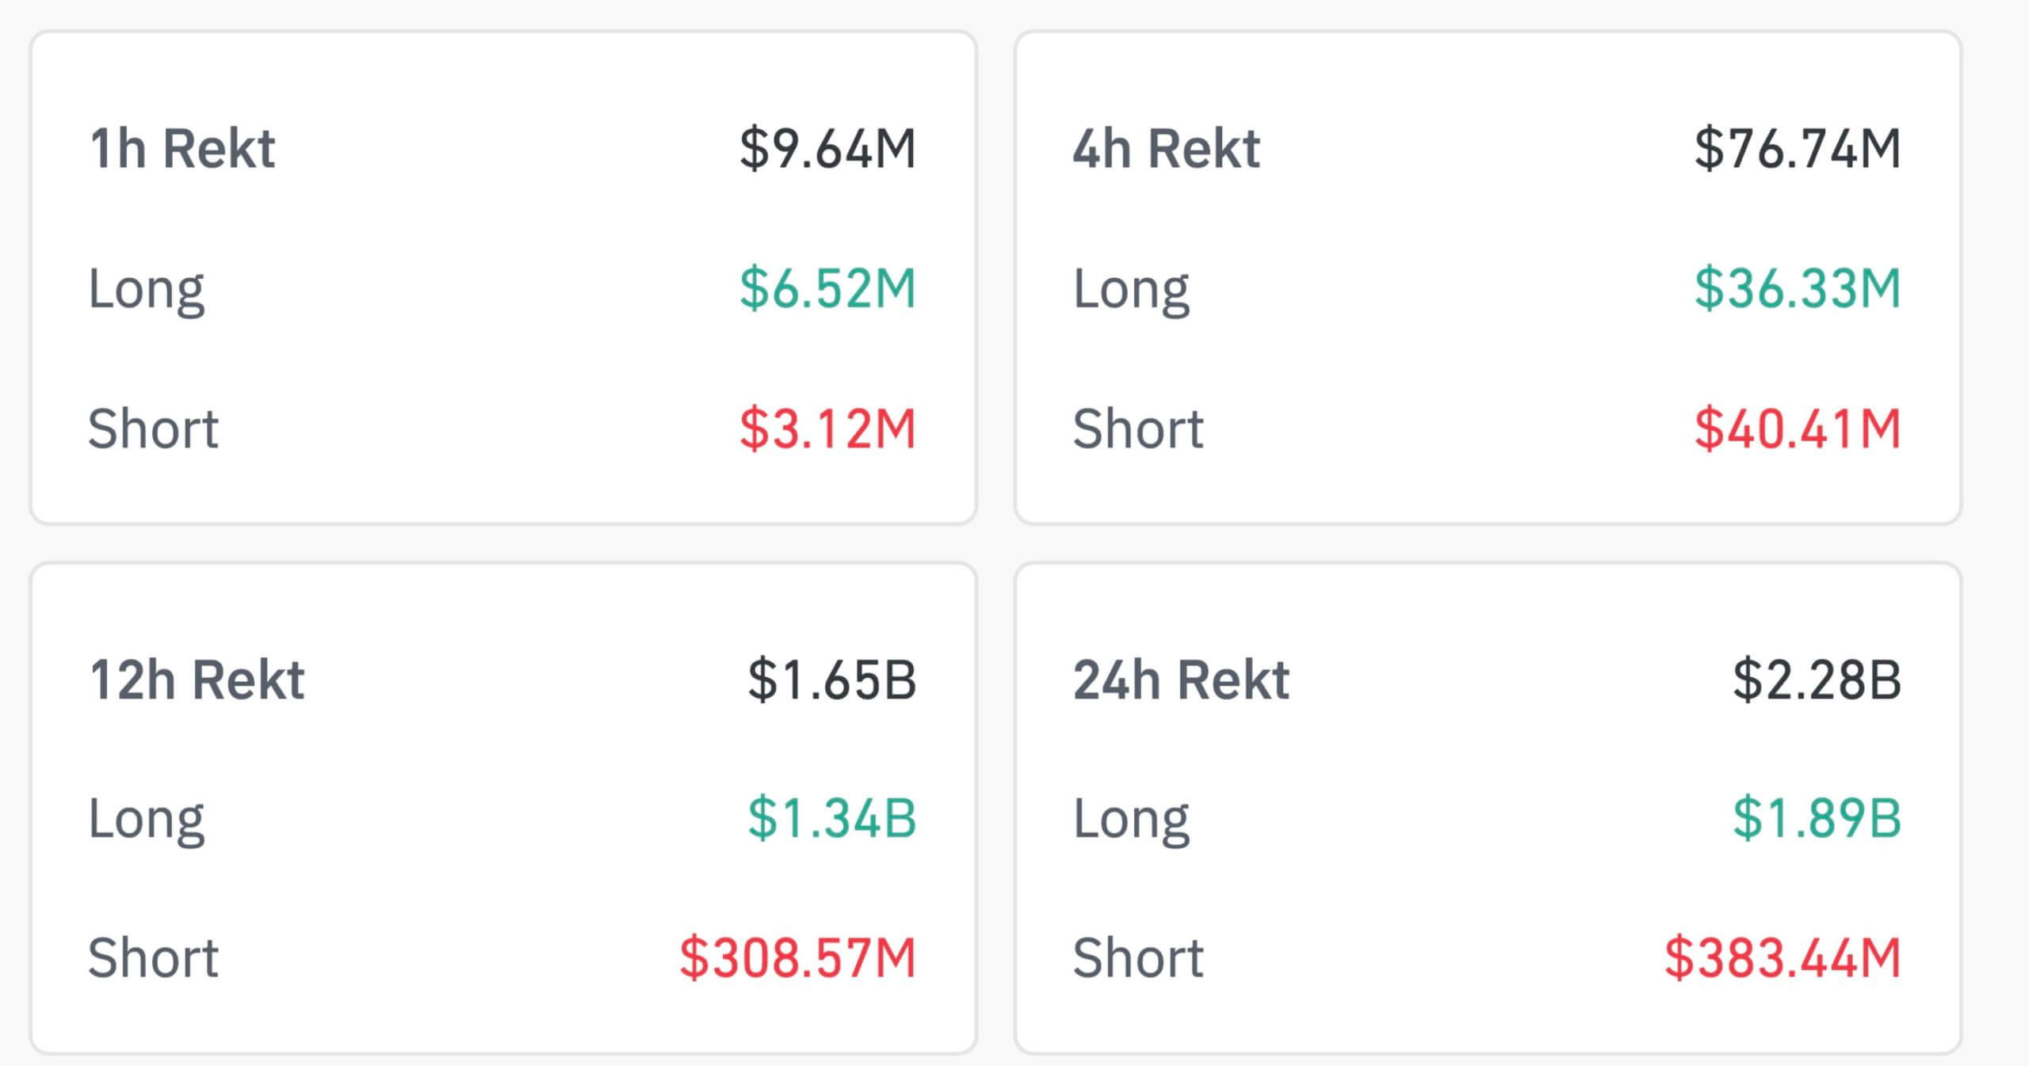Select the $76.74M 4h total value
This screenshot has width=2029, height=1066.
pyautogui.click(x=1797, y=149)
